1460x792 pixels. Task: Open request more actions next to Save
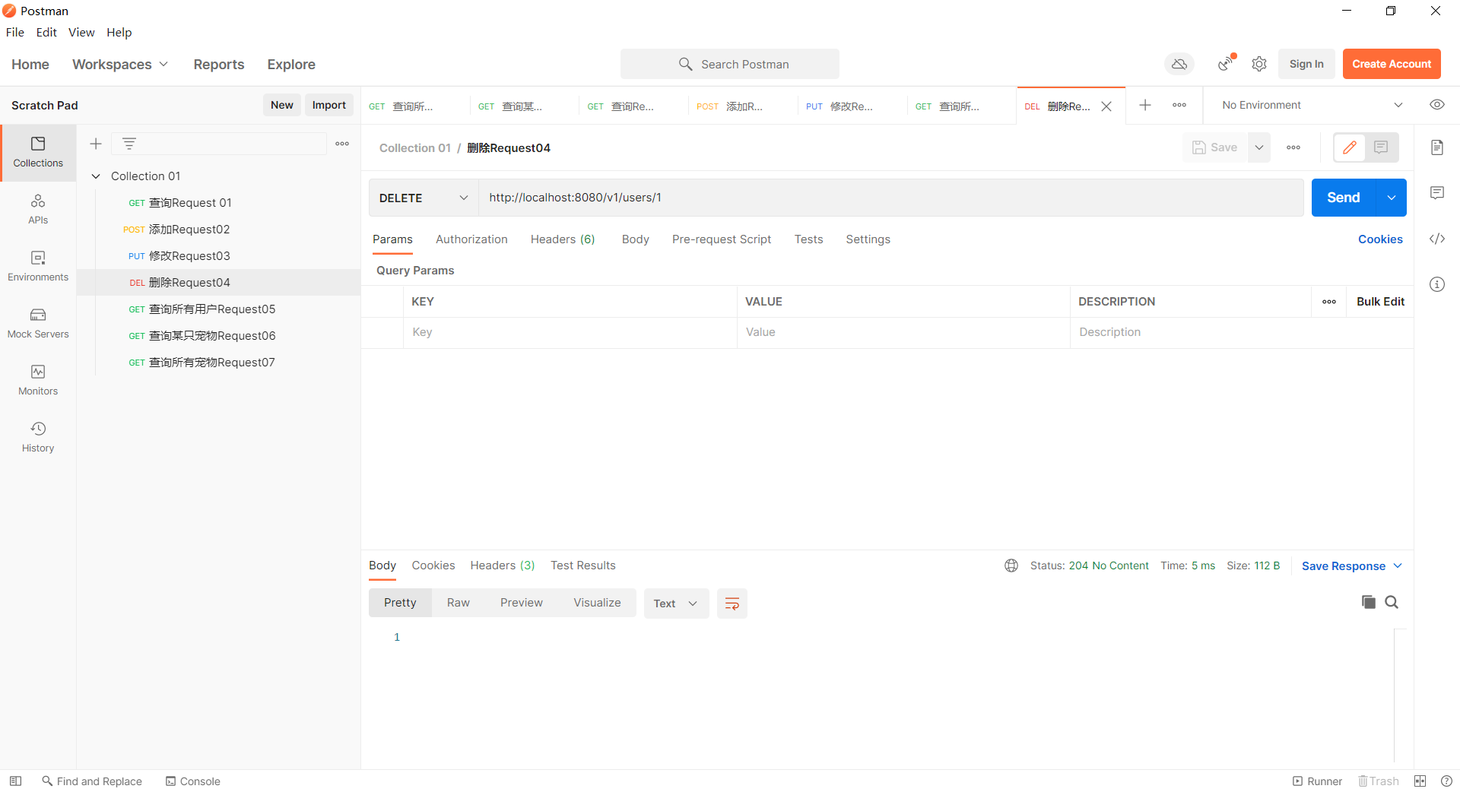tap(1293, 147)
